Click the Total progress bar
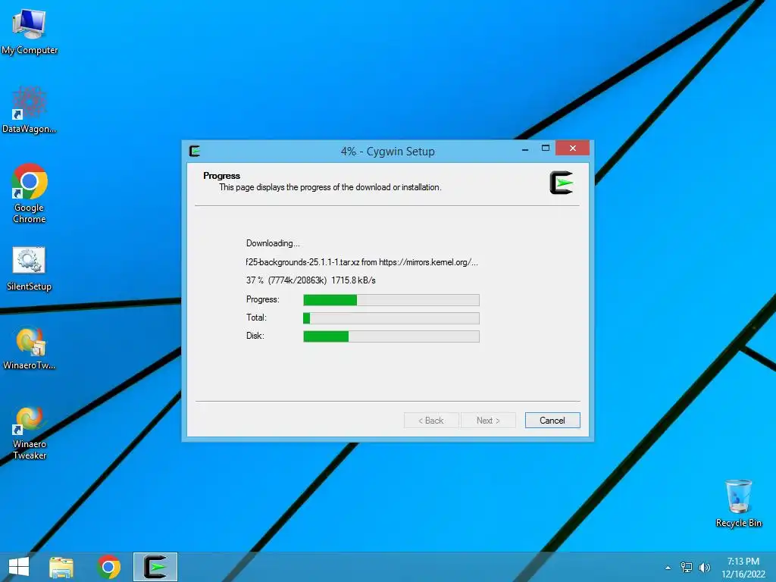Viewport: 776px width, 582px height. [391, 318]
